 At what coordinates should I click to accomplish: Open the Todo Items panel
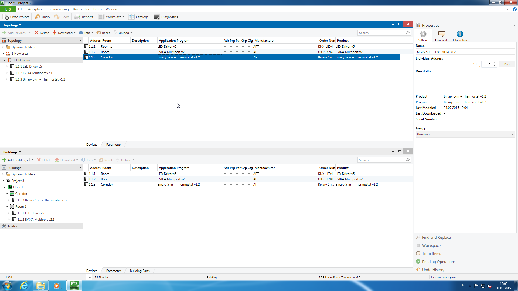[431, 254]
